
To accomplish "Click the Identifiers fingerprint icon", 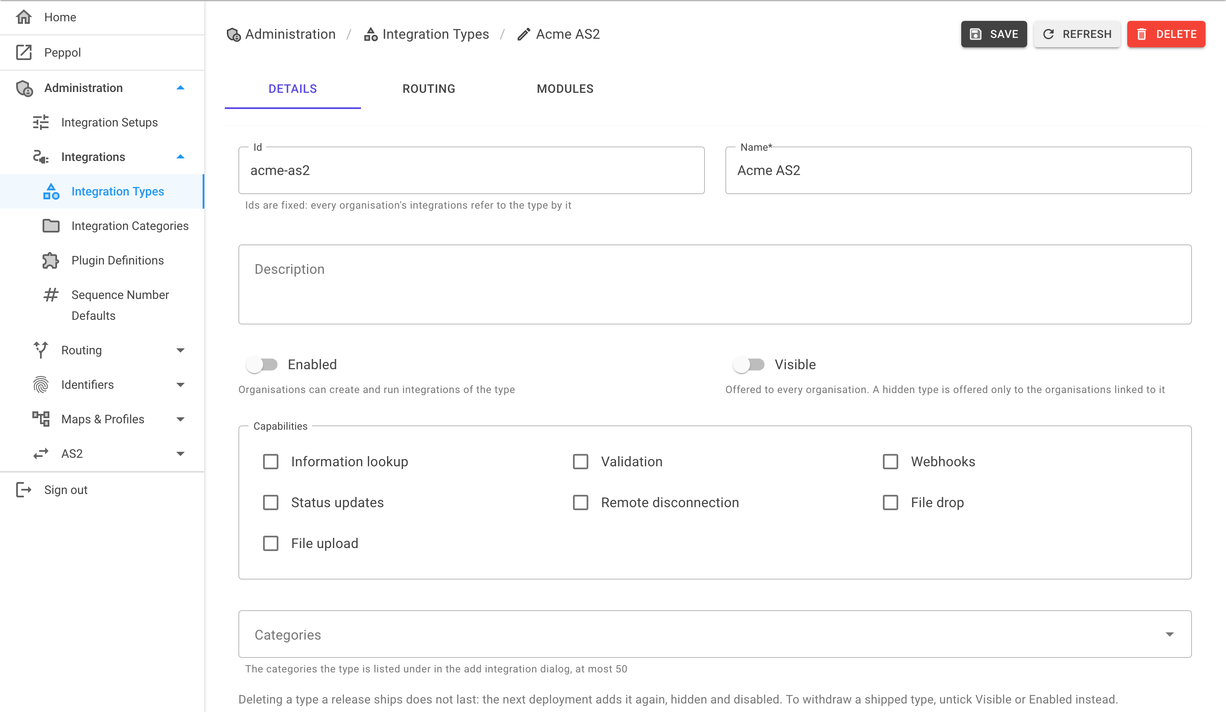I will [x=41, y=385].
